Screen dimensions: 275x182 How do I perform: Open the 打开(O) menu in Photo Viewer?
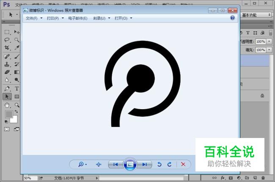point(123,18)
